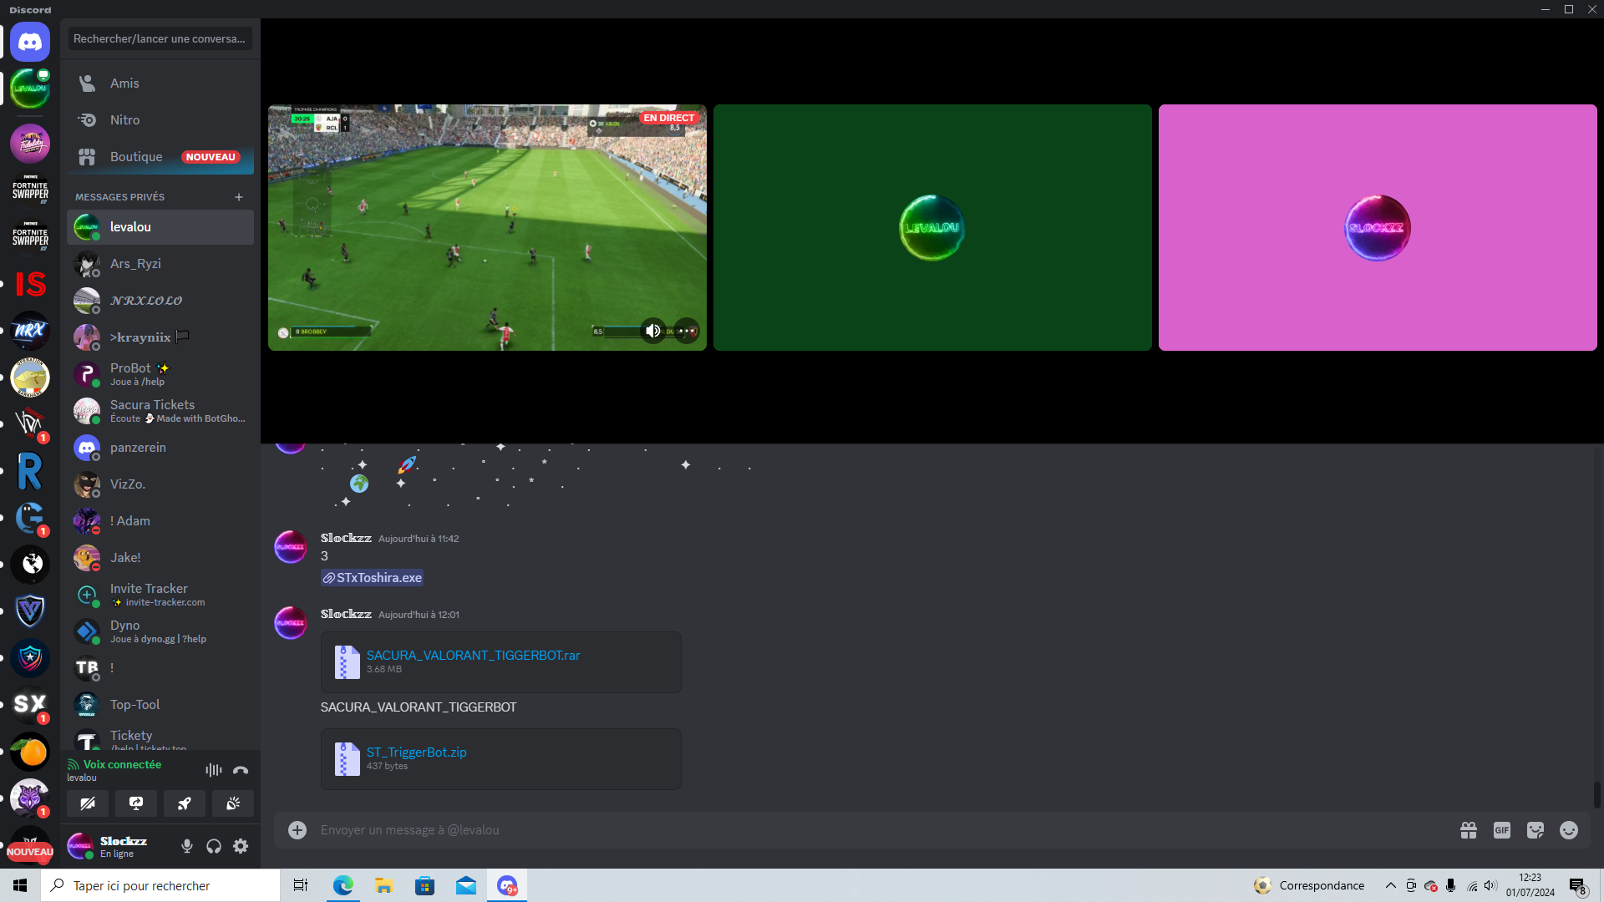Open Discord home direct messages icon
The width and height of the screenshot is (1604, 902).
pos(30,42)
